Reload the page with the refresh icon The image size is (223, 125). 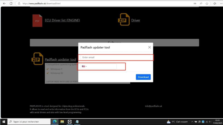point(11,4)
